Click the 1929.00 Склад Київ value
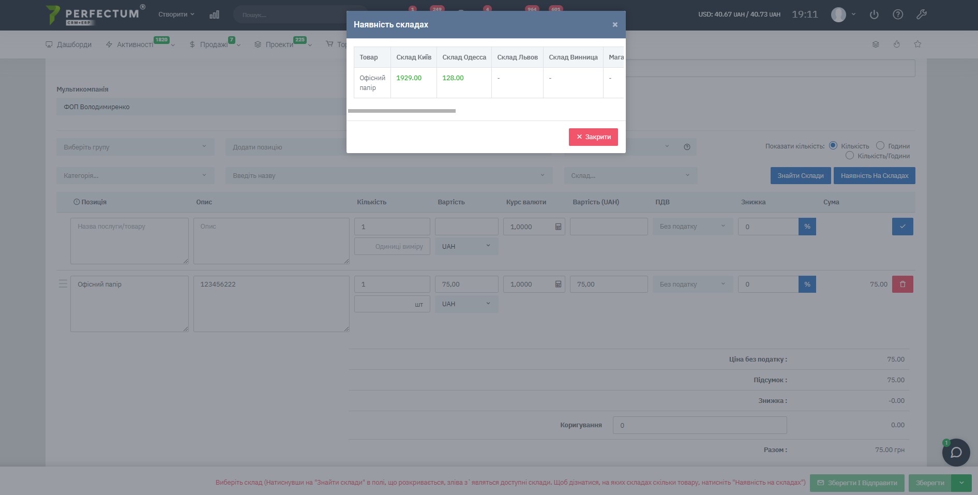978x495 pixels. tap(409, 78)
